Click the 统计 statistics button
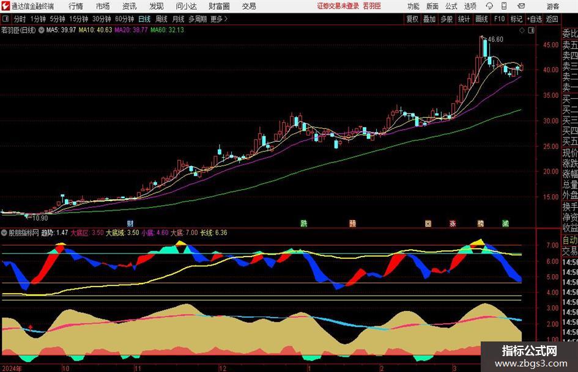This screenshot has height=372, width=578. click(464, 19)
